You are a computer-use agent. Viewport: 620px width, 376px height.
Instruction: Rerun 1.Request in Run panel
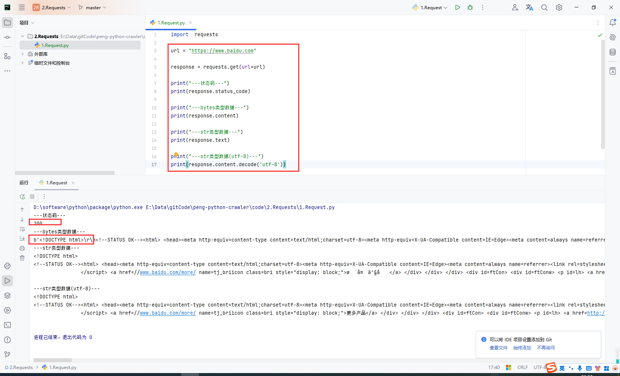[23, 196]
